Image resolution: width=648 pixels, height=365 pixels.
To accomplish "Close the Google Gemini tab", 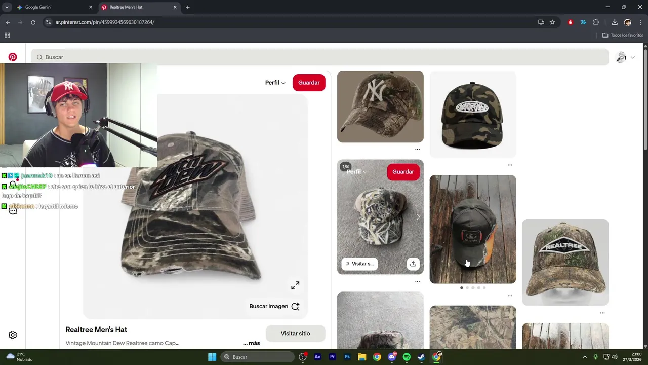I will coord(91,7).
